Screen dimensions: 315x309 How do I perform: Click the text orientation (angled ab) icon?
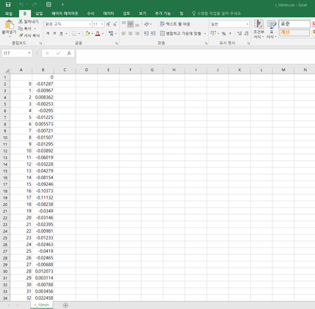(147, 24)
